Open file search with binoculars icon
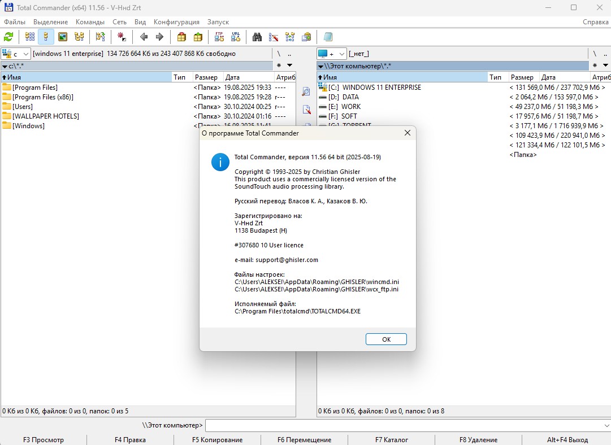 [257, 37]
